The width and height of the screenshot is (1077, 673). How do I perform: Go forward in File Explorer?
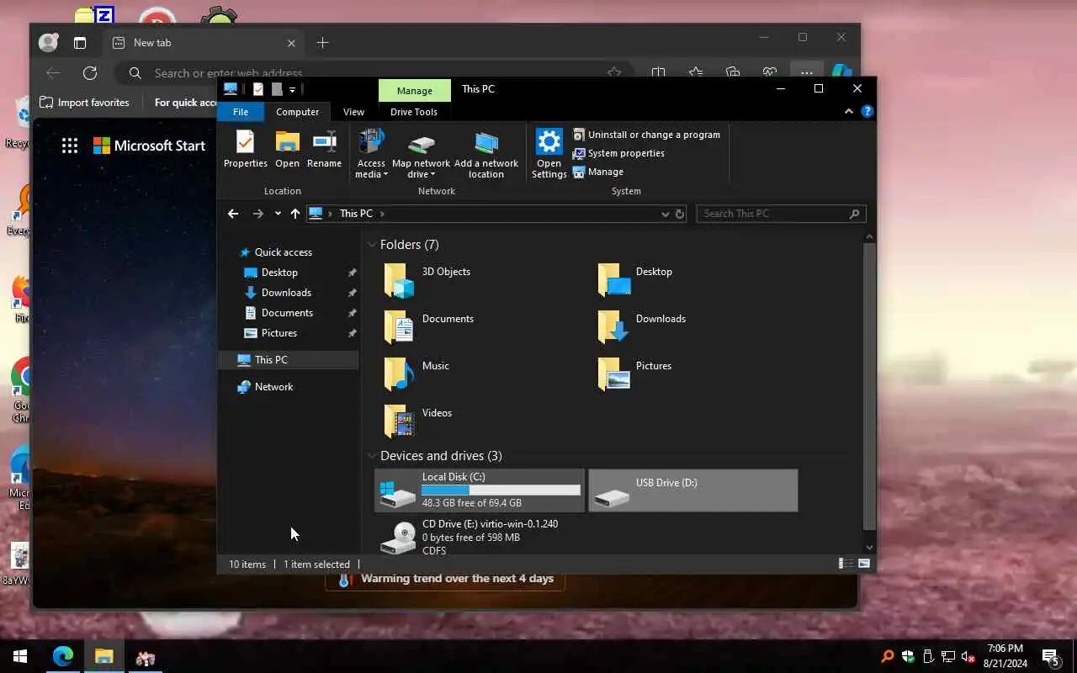[x=258, y=214]
